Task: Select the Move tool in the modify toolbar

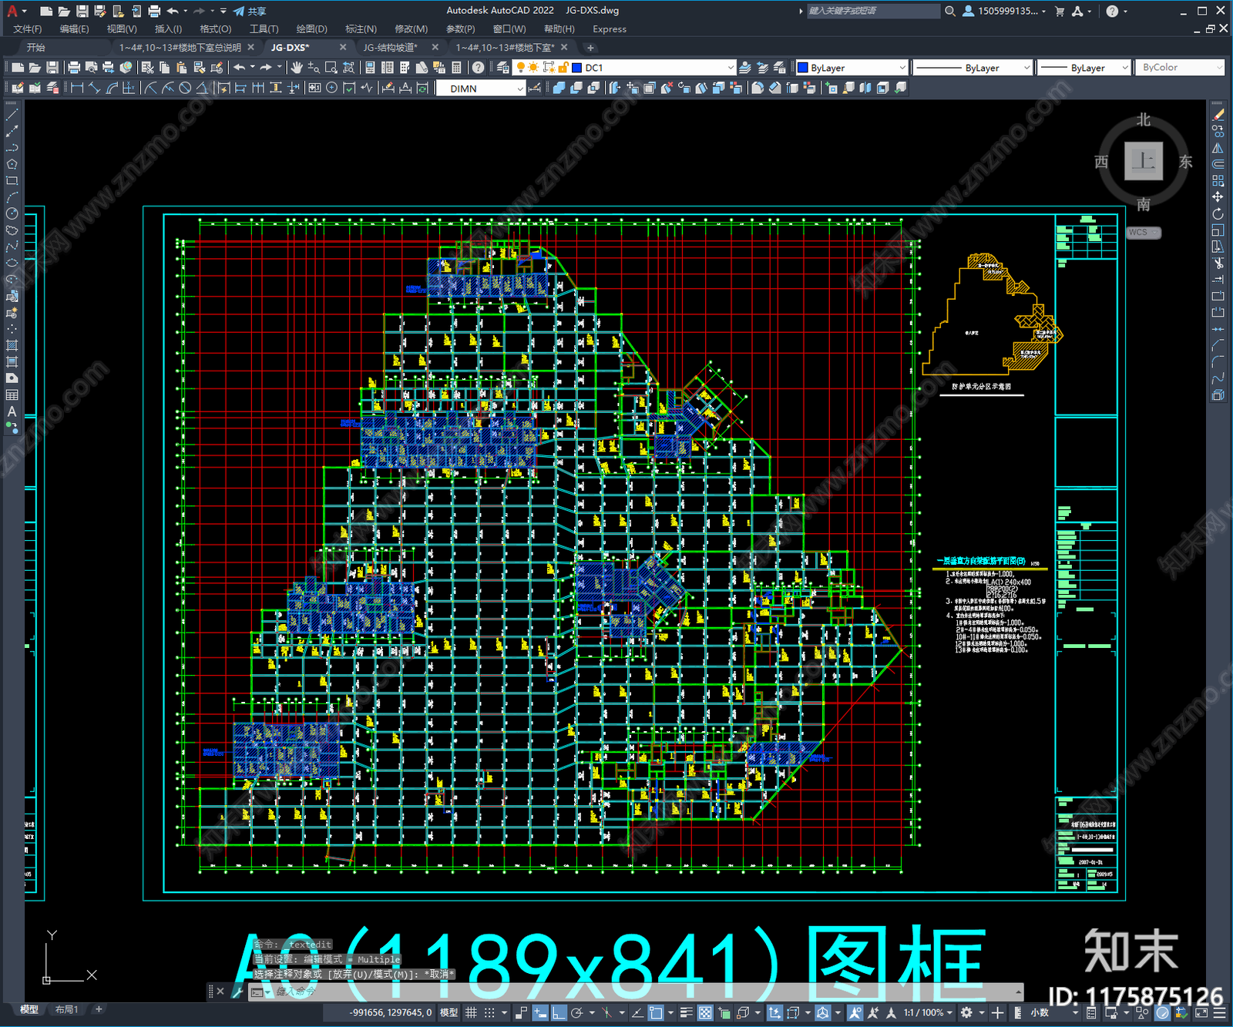Action: pyautogui.click(x=1218, y=197)
